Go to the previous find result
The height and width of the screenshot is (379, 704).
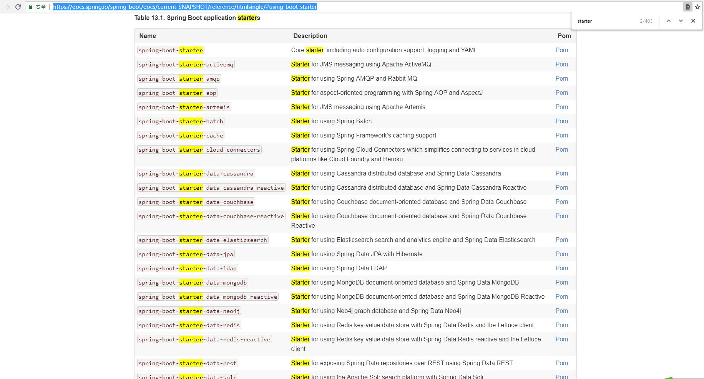669,21
